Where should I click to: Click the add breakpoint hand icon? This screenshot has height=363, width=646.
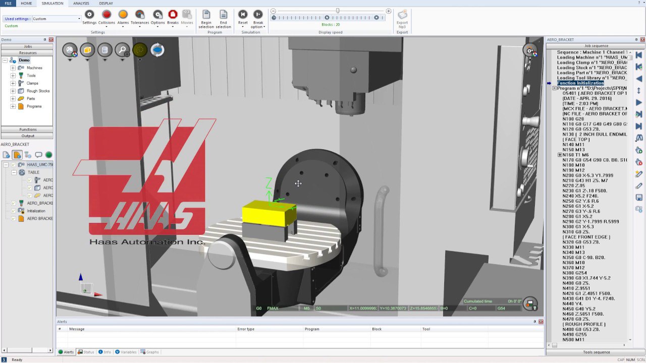[639, 150]
